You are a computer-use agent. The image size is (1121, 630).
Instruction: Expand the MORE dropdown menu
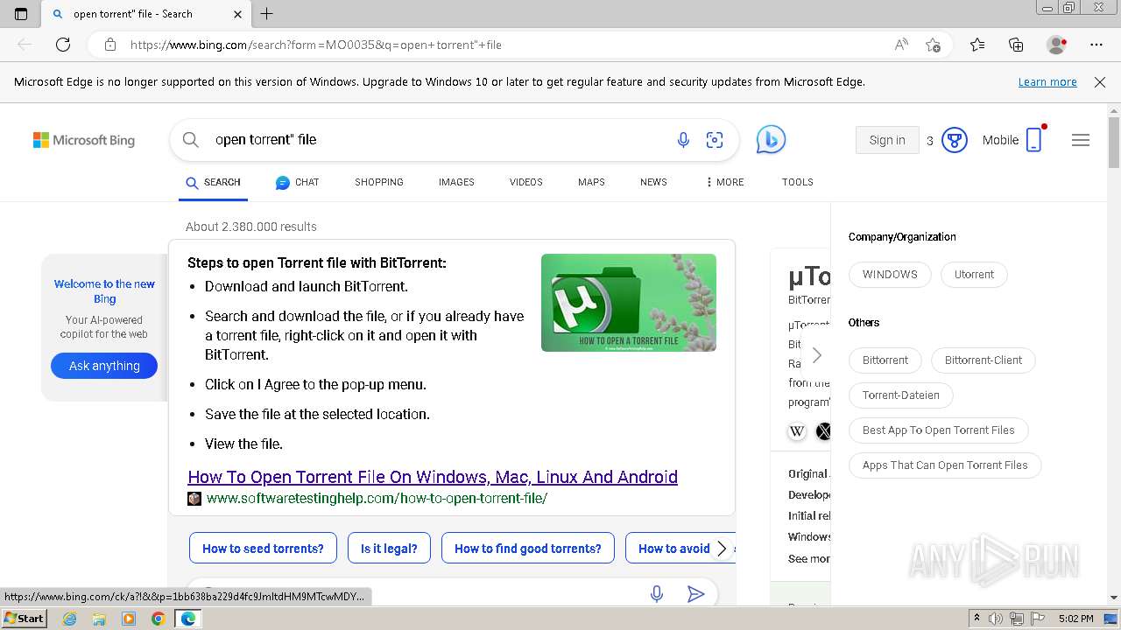pyautogui.click(x=724, y=182)
